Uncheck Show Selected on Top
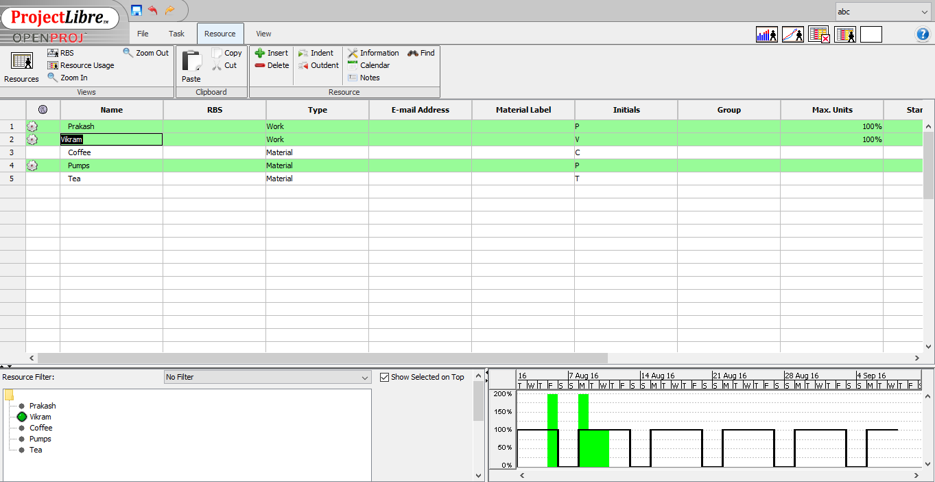 coord(384,376)
